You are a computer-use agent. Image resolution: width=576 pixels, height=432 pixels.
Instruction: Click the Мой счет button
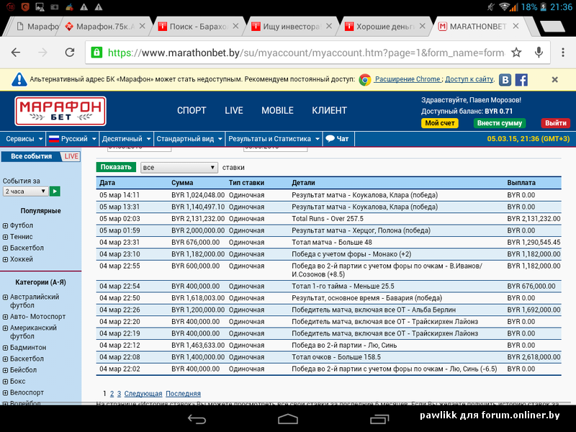[440, 123]
